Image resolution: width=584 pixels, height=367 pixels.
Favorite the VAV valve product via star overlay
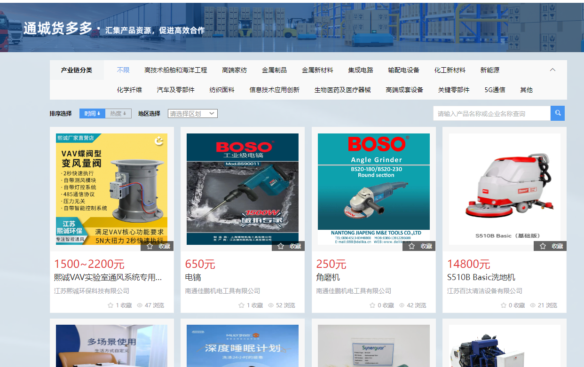(x=150, y=246)
